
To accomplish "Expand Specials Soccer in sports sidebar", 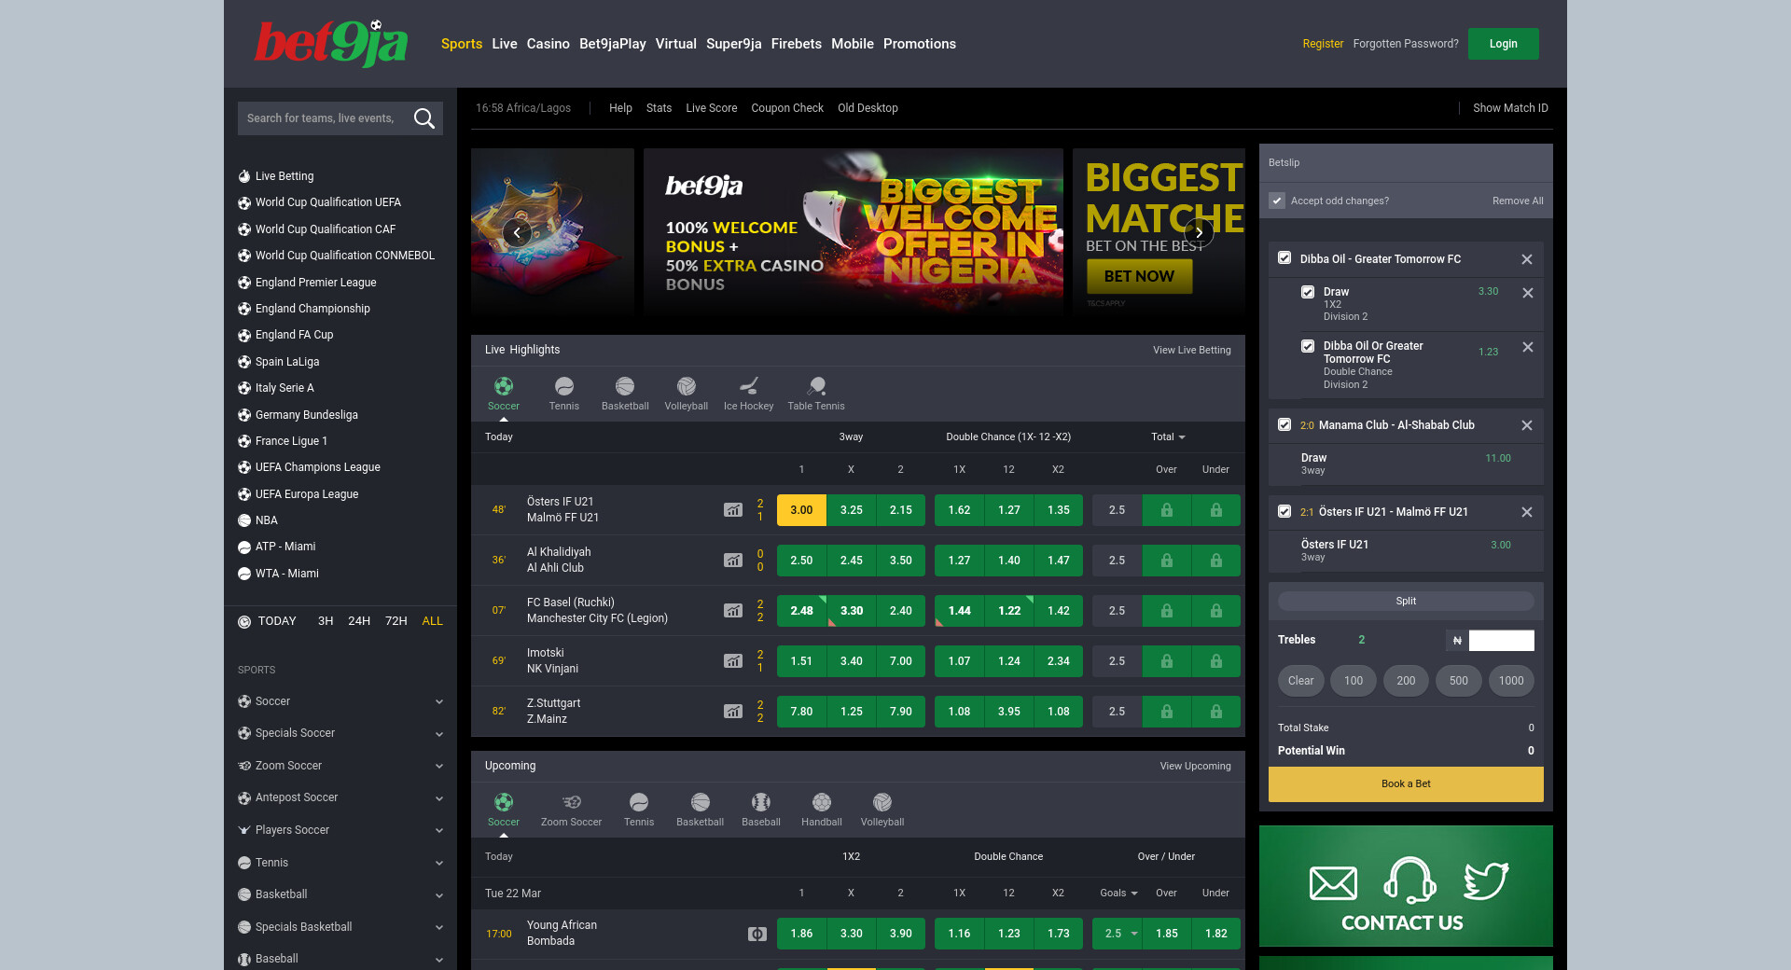I will coord(438,734).
